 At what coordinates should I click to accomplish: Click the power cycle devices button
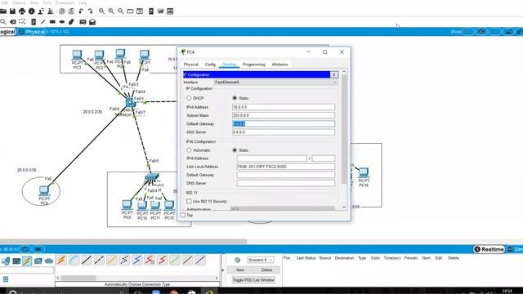click(25, 249)
